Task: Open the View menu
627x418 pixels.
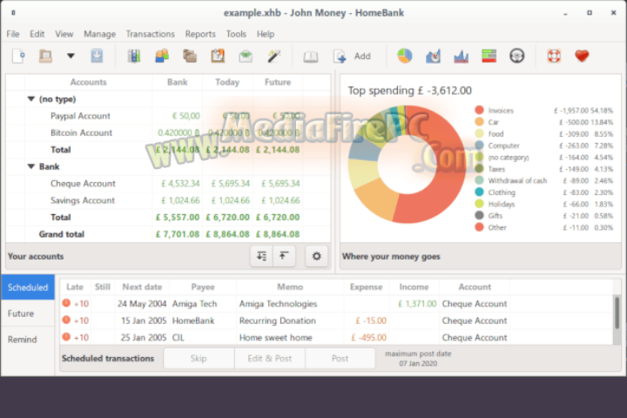Action: 64,34
